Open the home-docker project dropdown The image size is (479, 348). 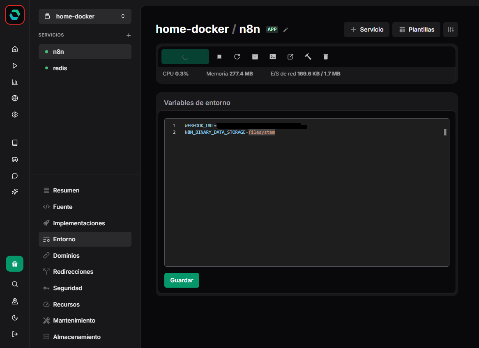point(85,16)
